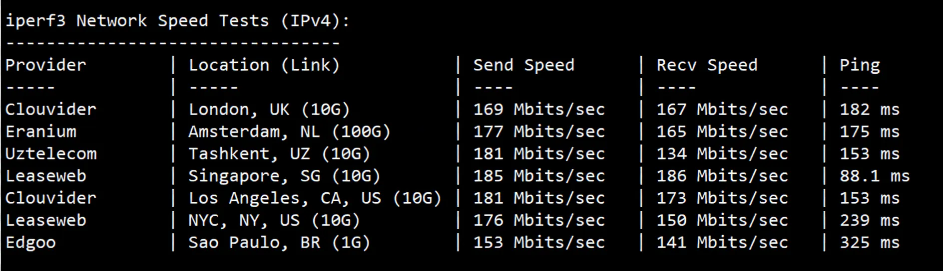Click the Provider column header
The width and height of the screenshot is (943, 271).
46,65
